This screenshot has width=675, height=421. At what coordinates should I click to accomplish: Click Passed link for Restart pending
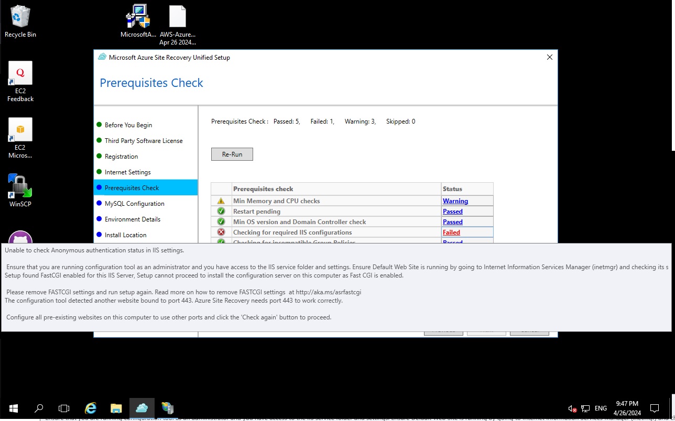tap(452, 212)
